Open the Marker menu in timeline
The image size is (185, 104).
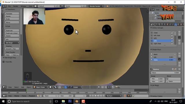[17, 96]
